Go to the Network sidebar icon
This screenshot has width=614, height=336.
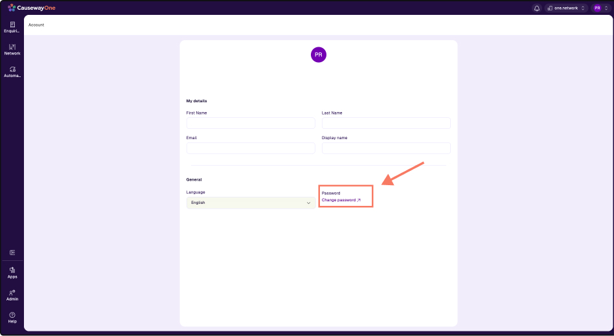pyautogui.click(x=12, y=49)
